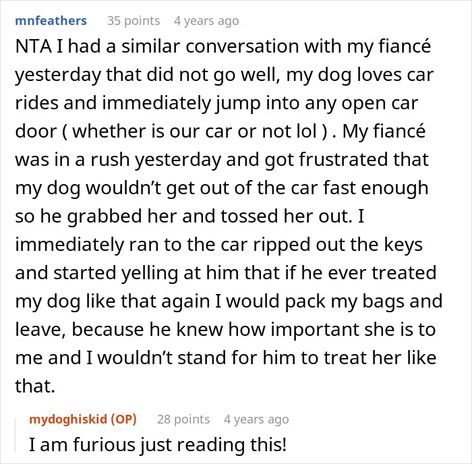The height and width of the screenshot is (464, 472).
Task: Click the reply text 'I am furious just reading this!'
Action: pyautogui.click(x=157, y=444)
